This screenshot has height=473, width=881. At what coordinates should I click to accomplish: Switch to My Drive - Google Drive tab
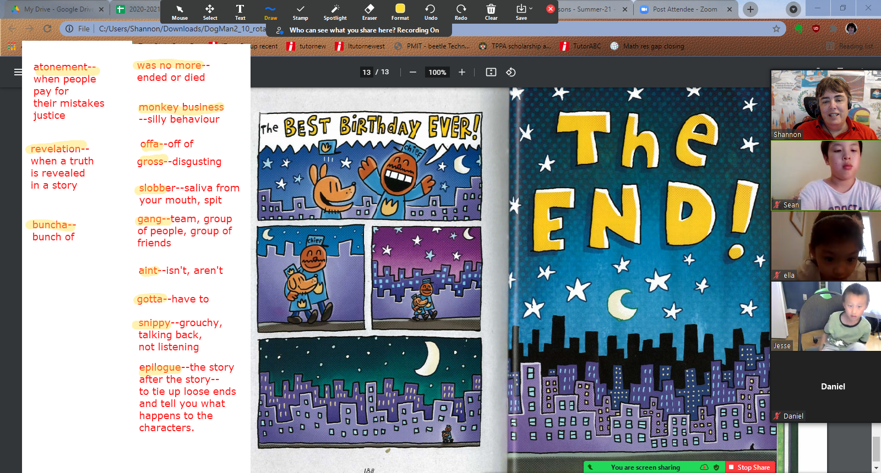point(58,9)
